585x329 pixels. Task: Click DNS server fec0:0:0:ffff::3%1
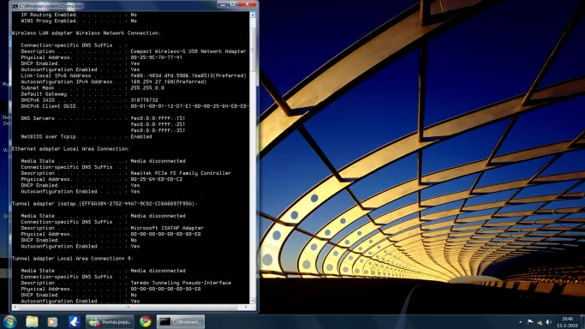pos(158,130)
